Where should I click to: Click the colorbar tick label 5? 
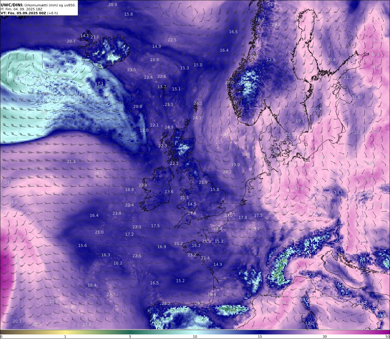click(130, 337)
